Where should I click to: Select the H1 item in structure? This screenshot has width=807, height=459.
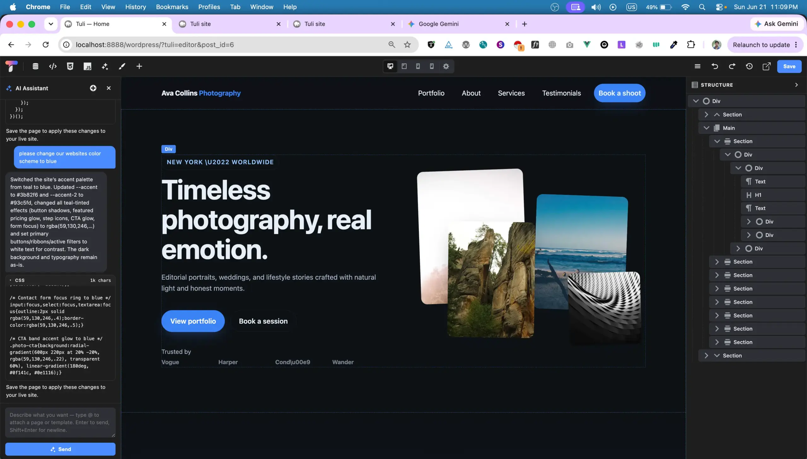pyautogui.click(x=773, y=195)
